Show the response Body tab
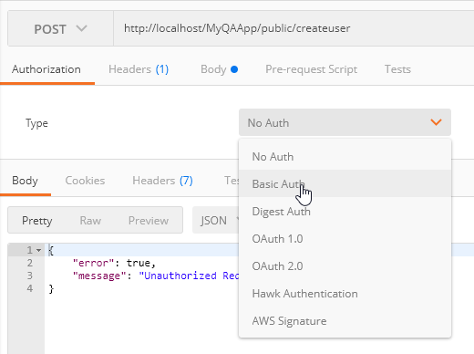474x354 pixels. [x=25, y=181]
